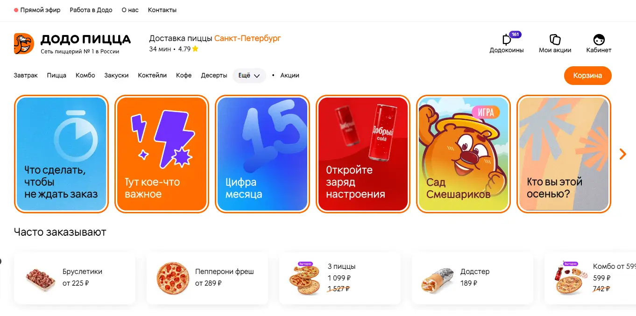This screenshot has width=636, height=316.
Task: Open the Акции link
Action: tap(290, 76)
